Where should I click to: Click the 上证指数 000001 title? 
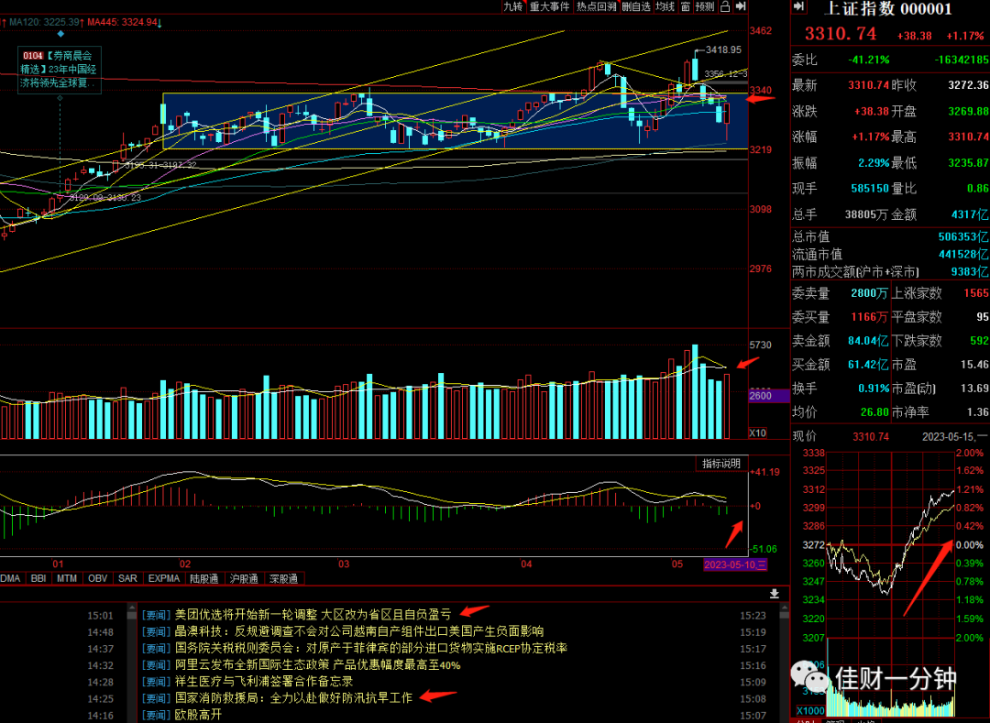(x=887, y=9)
